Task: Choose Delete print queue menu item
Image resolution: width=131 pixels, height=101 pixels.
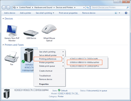Action: 50,66
